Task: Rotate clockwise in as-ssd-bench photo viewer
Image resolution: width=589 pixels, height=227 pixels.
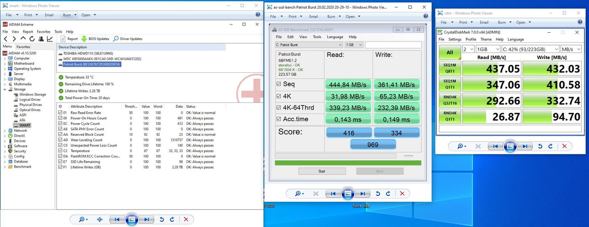Action: 388,194
